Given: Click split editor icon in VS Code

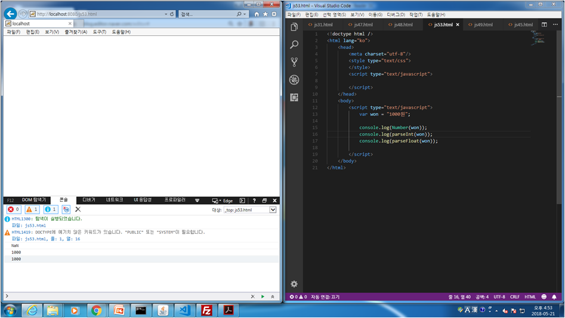Looking at the screenshot, I should coord(544,24).
